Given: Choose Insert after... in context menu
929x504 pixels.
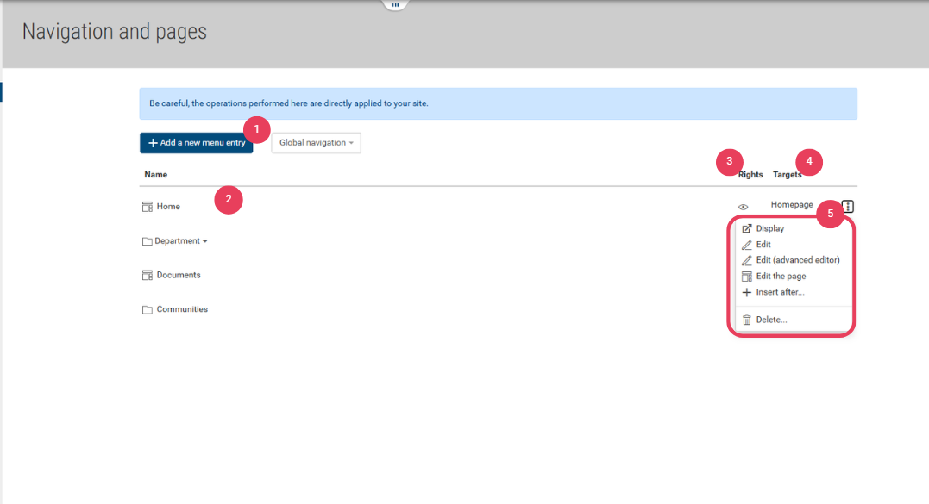Looking at the screenshot, I should coord(780,292).
